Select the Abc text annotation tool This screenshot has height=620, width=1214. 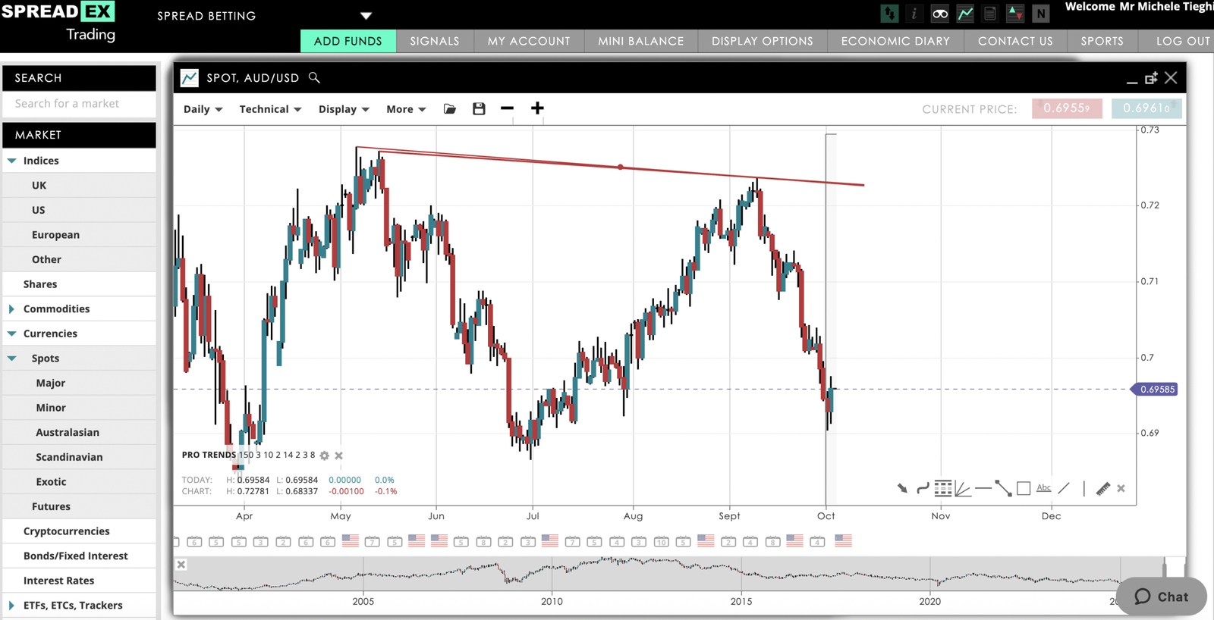(1044, 488)
